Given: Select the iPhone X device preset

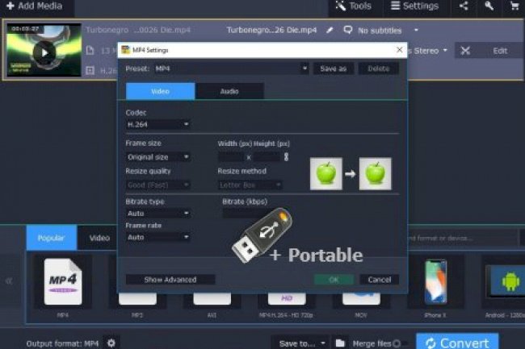Looking at the screenshot, I should pyautogui.click(x=435, y=281).
